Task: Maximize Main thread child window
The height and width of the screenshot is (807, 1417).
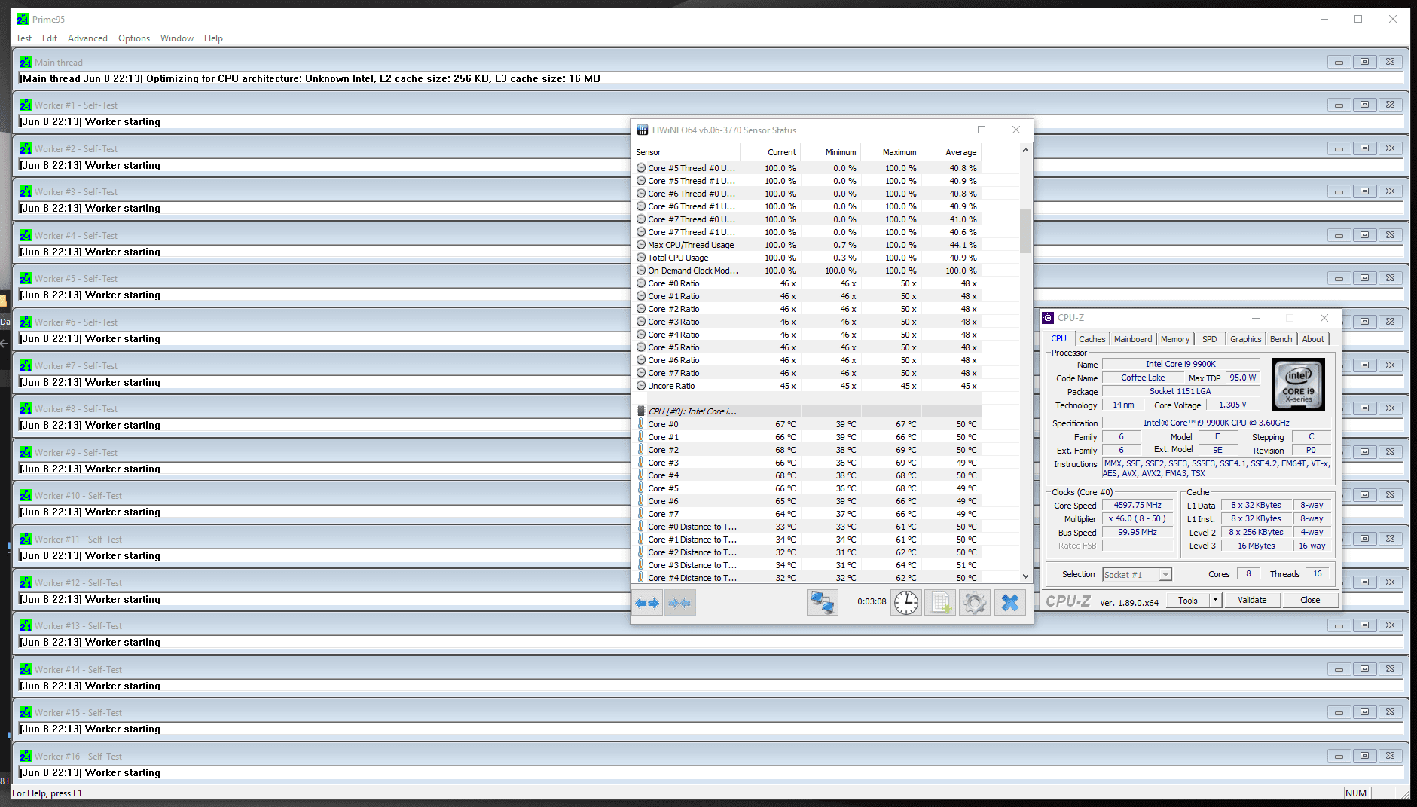Action: [x=1364, y=62]
